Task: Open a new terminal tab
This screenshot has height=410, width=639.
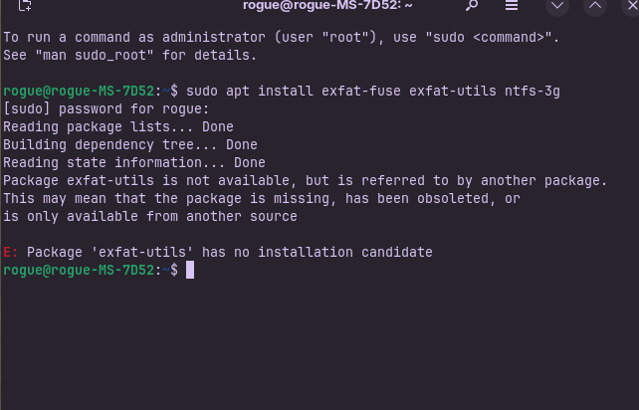Action: (x=25, y=5)
